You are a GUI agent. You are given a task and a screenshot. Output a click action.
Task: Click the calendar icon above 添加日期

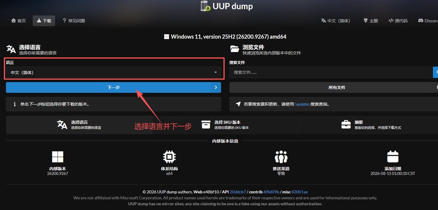coord(393,157)
